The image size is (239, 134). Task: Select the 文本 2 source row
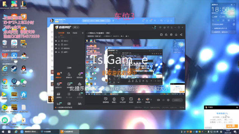(x=69, y=41)
